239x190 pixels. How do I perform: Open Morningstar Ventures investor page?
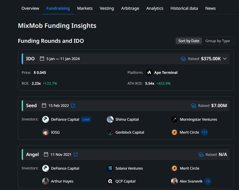tap(199, 119)
